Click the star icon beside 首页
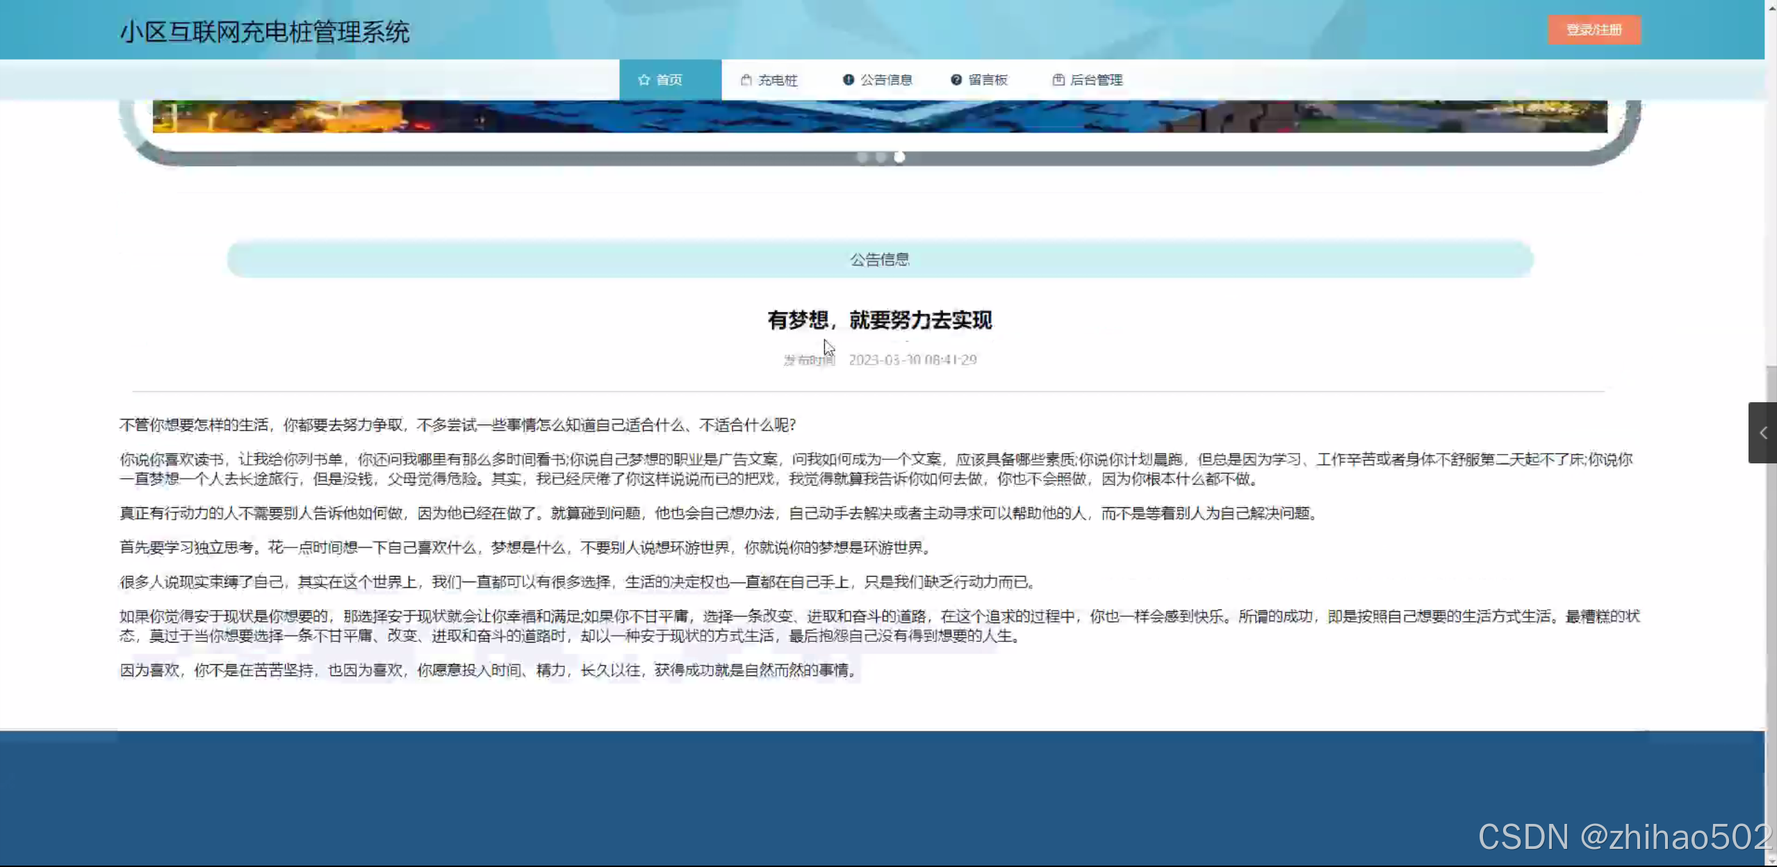The image size is (1777, 867). coord(644,80)
